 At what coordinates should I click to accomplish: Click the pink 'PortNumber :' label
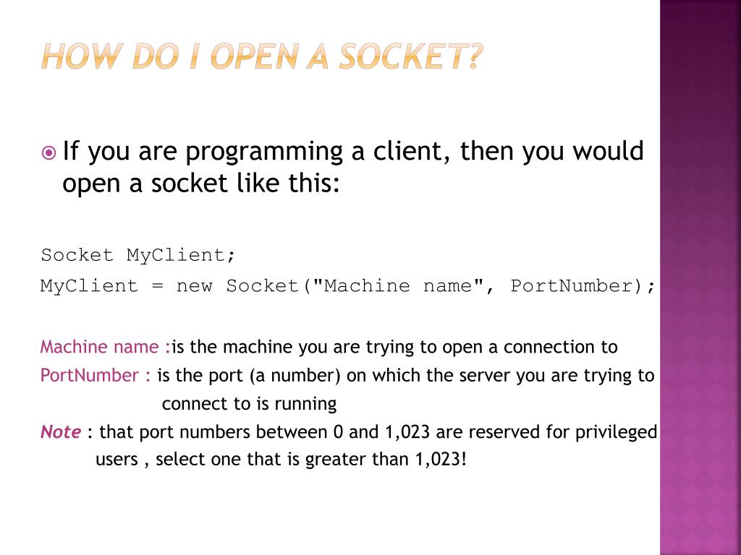pyautogui.click(x=96, y=375)
